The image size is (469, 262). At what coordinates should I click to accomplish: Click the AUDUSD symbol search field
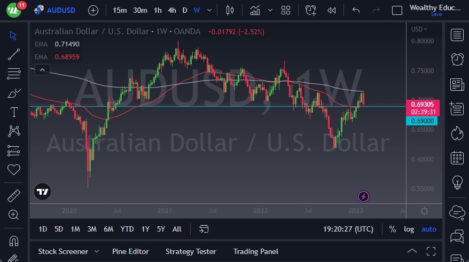(60, 10)
